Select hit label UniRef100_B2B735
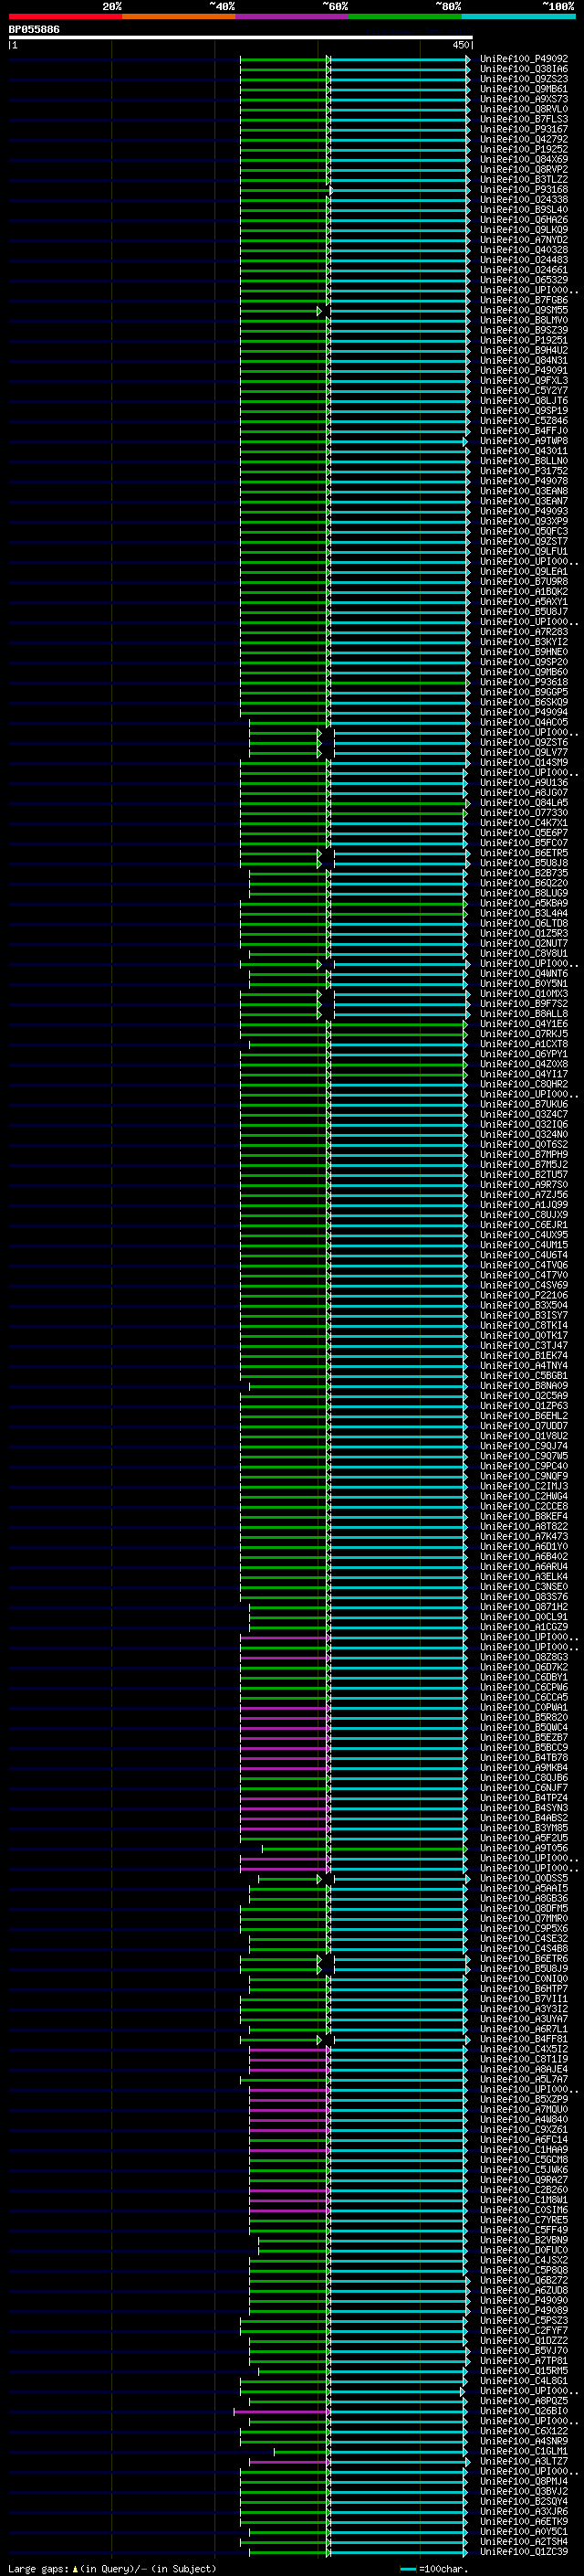Viewport: 584px width, 2576px height. (x=524, y=873)
